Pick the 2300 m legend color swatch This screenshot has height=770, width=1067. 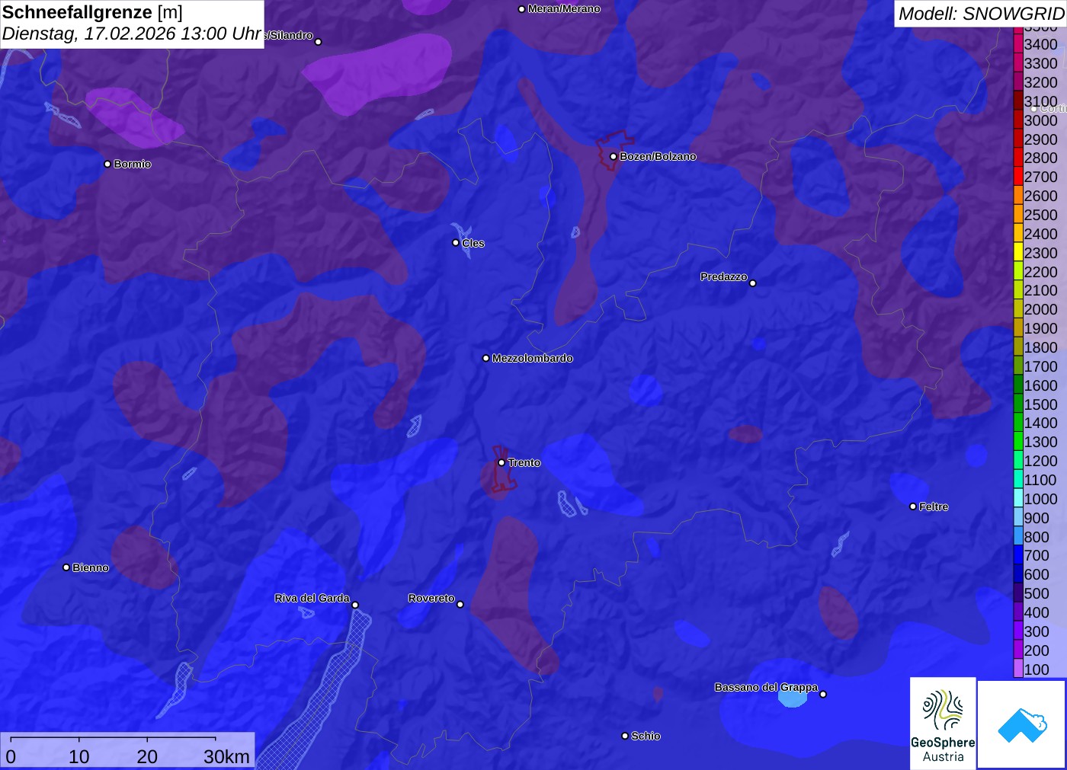(1018, 252)
